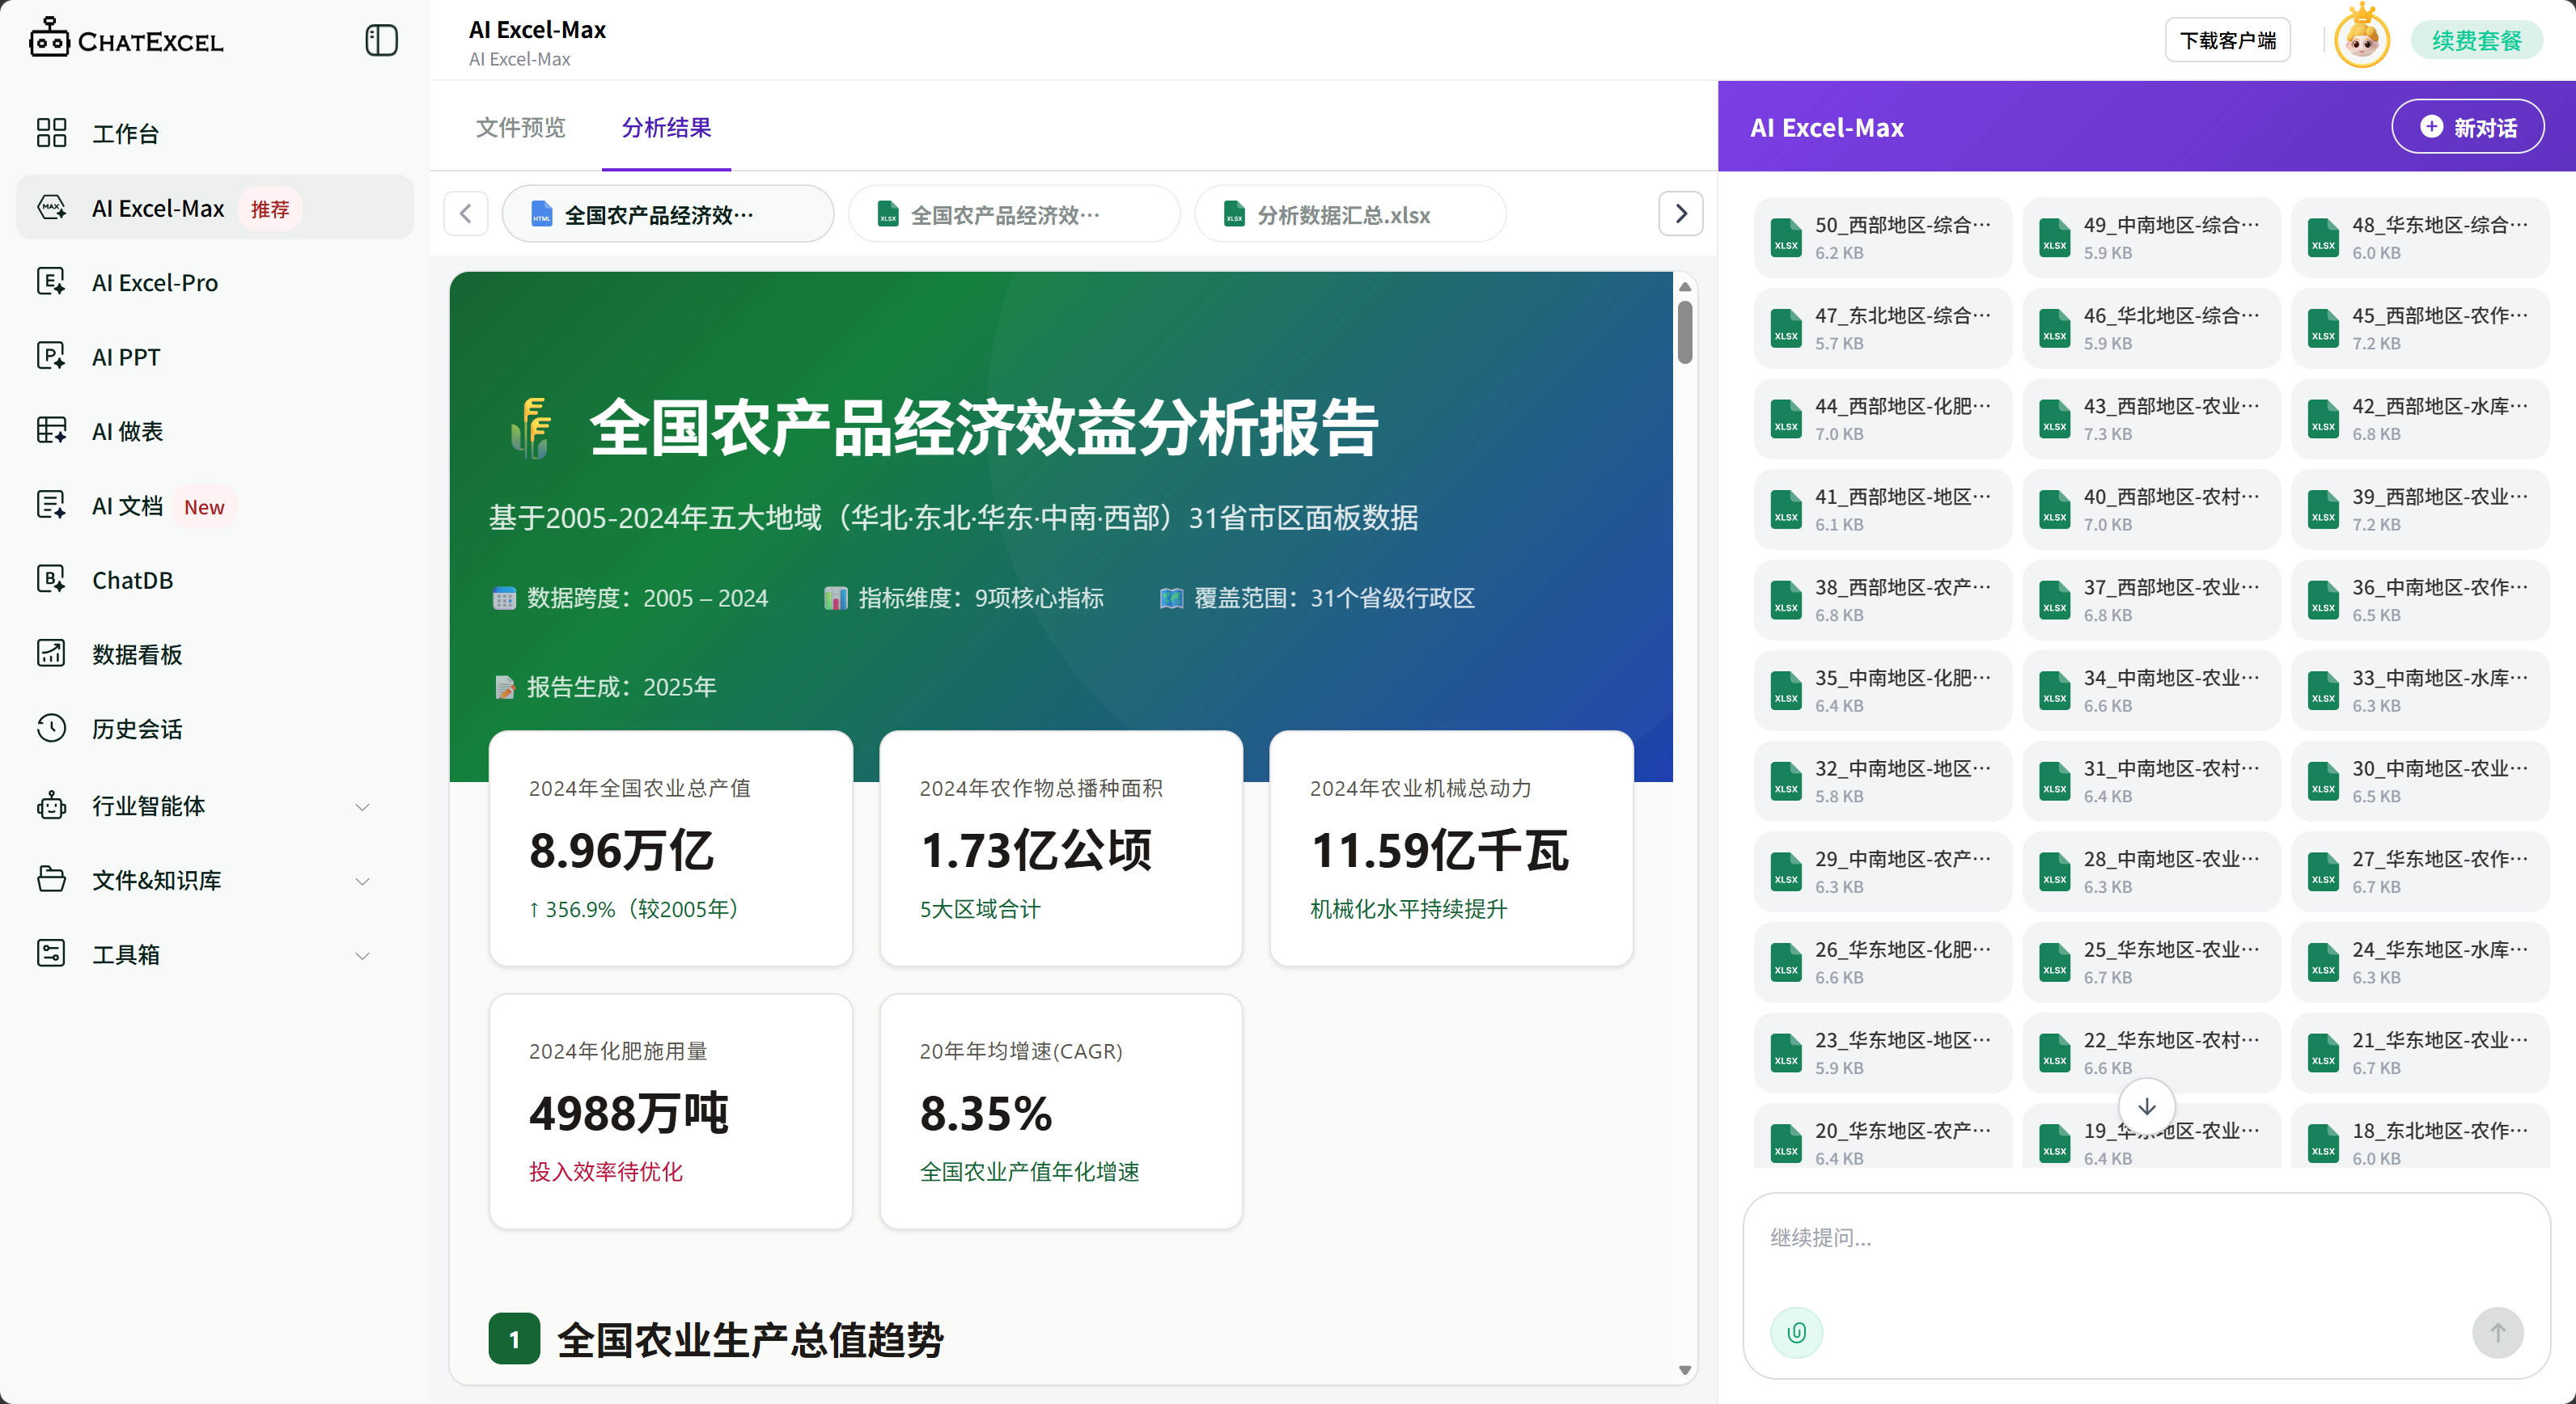Select AI Excel-Max in the sidebar

point(215,208)
